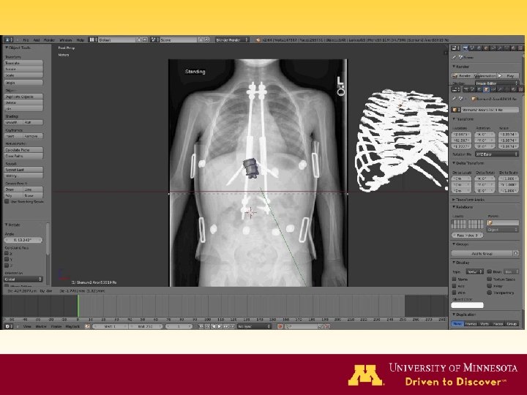Open the Render menu in top bar
The height and width of the screenshot is (395, 527).
tap(49, 40)
